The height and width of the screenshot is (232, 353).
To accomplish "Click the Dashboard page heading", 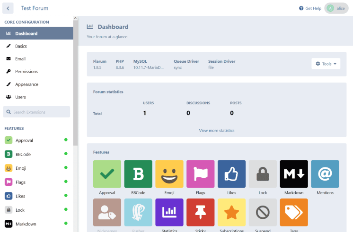I will (113, 27).
